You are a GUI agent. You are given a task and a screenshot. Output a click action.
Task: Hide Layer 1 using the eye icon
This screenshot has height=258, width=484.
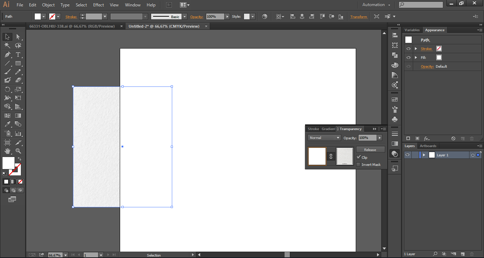coord(408,155)
